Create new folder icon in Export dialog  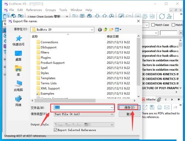[x=111, y=30]
